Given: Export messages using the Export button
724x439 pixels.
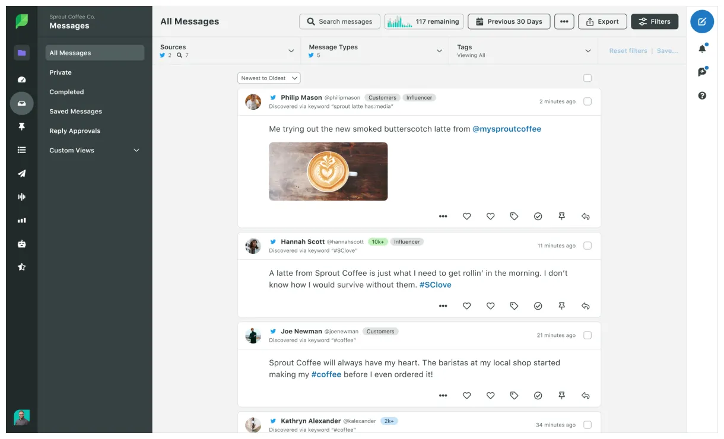Looking at the screenshot, I should tap(602, 21).
